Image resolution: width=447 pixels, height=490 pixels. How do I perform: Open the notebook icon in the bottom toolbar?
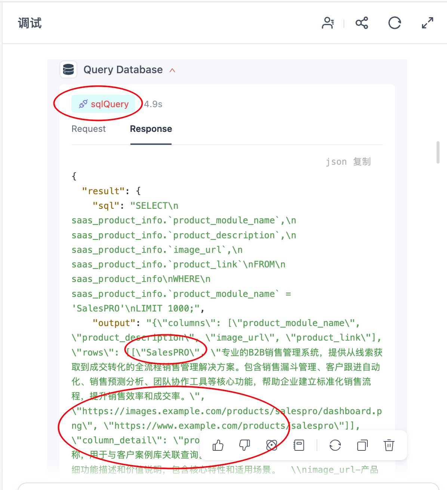coord(299,445)
